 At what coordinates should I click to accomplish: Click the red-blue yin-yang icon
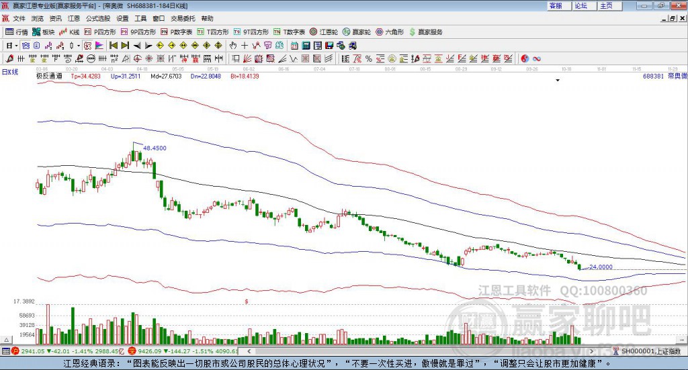click(x=525, y=58)
